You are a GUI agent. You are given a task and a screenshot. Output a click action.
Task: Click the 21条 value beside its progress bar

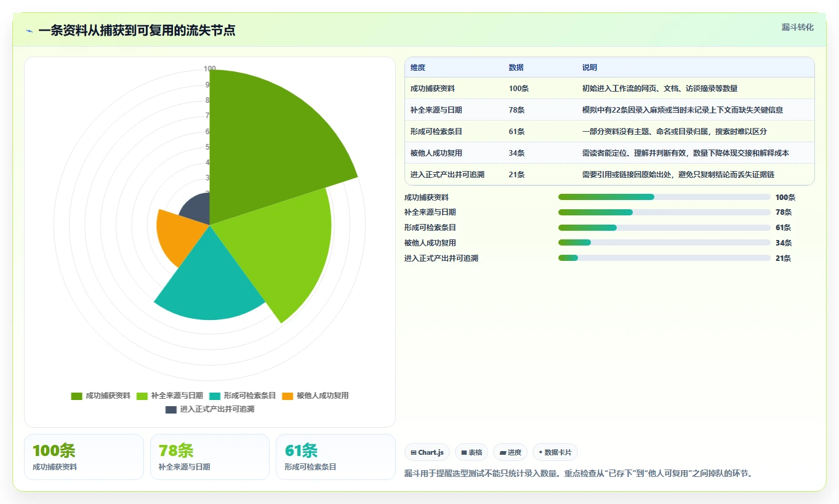pos(783,258)
